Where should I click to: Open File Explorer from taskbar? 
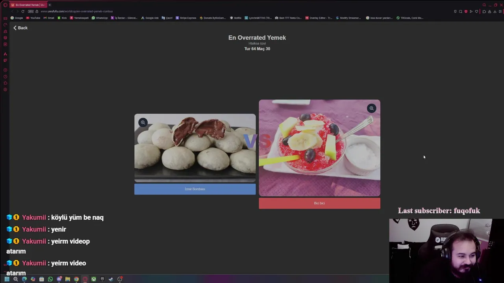68,279
